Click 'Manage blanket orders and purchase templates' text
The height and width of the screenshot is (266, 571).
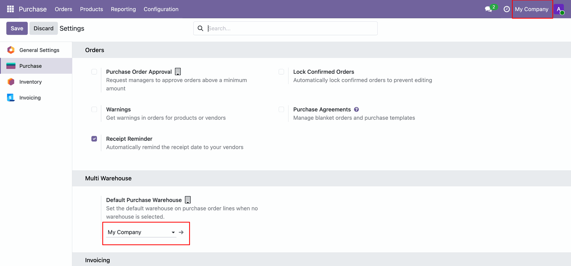354,118
